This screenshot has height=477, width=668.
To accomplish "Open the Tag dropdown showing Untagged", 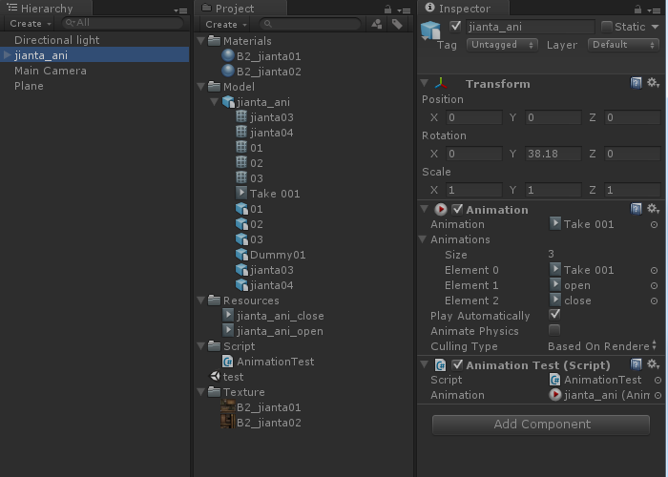I will pyautogui.click(x=503, y=45).
